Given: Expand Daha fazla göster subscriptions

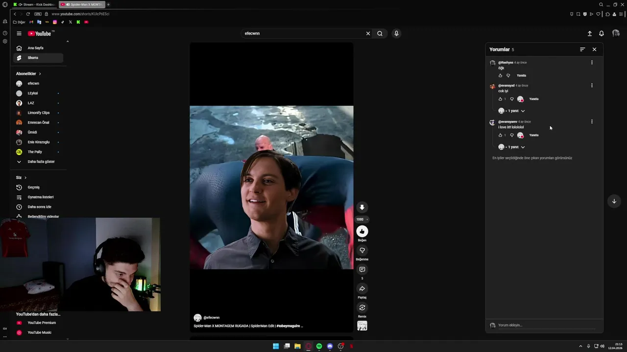Looking at the screenshot, I should coord(38,162).
